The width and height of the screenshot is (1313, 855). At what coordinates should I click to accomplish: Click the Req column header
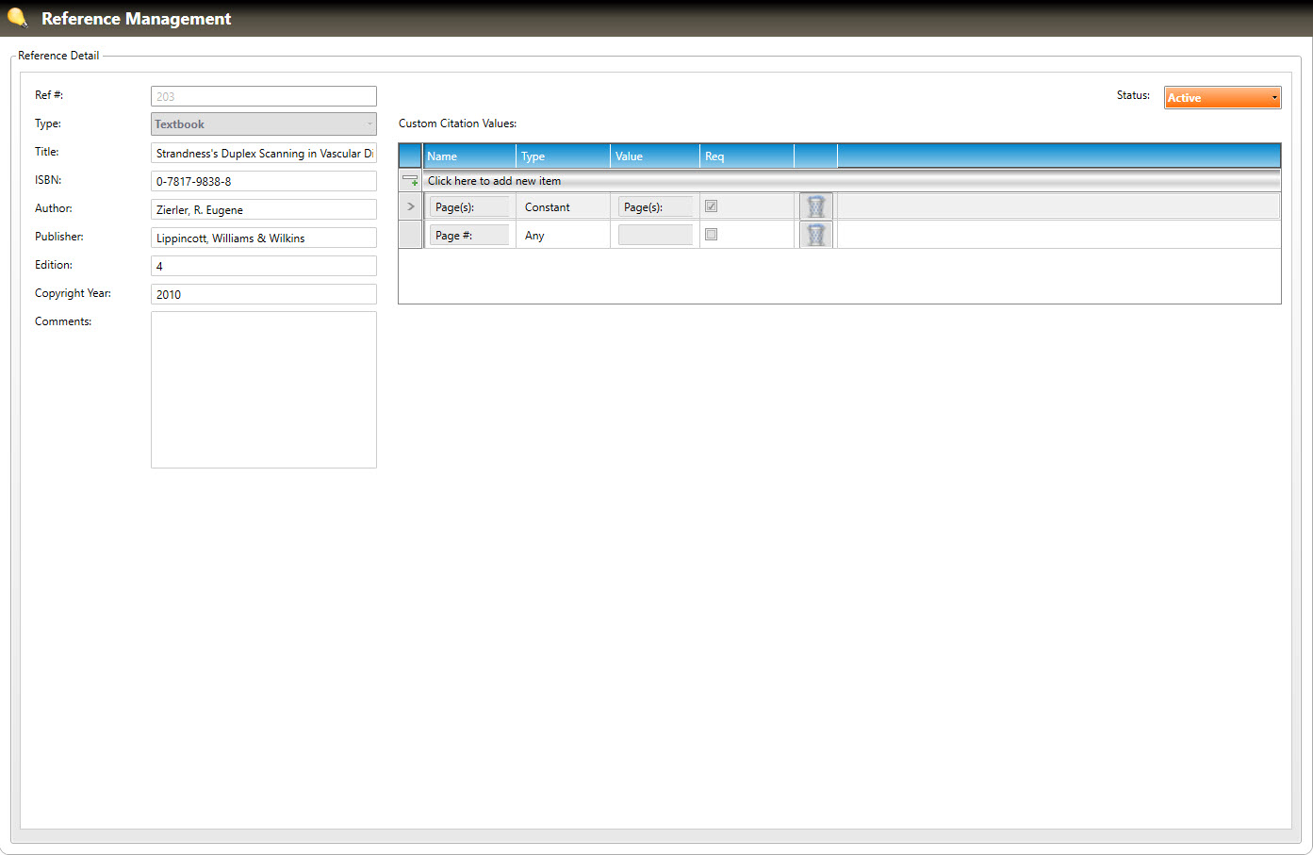pos(746,156)
